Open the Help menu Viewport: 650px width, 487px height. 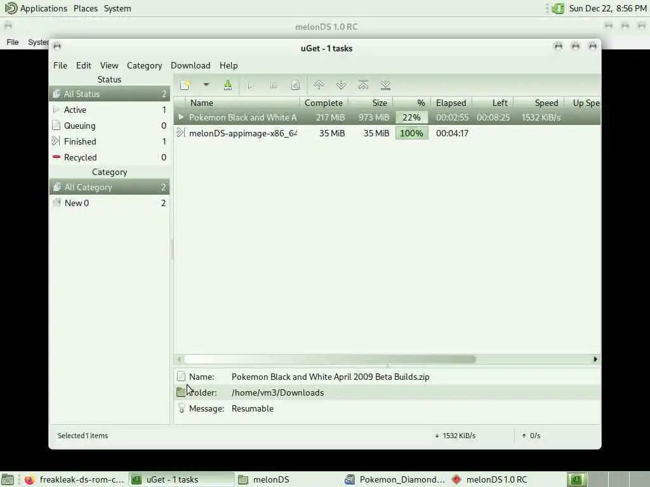tap(229, 65)
